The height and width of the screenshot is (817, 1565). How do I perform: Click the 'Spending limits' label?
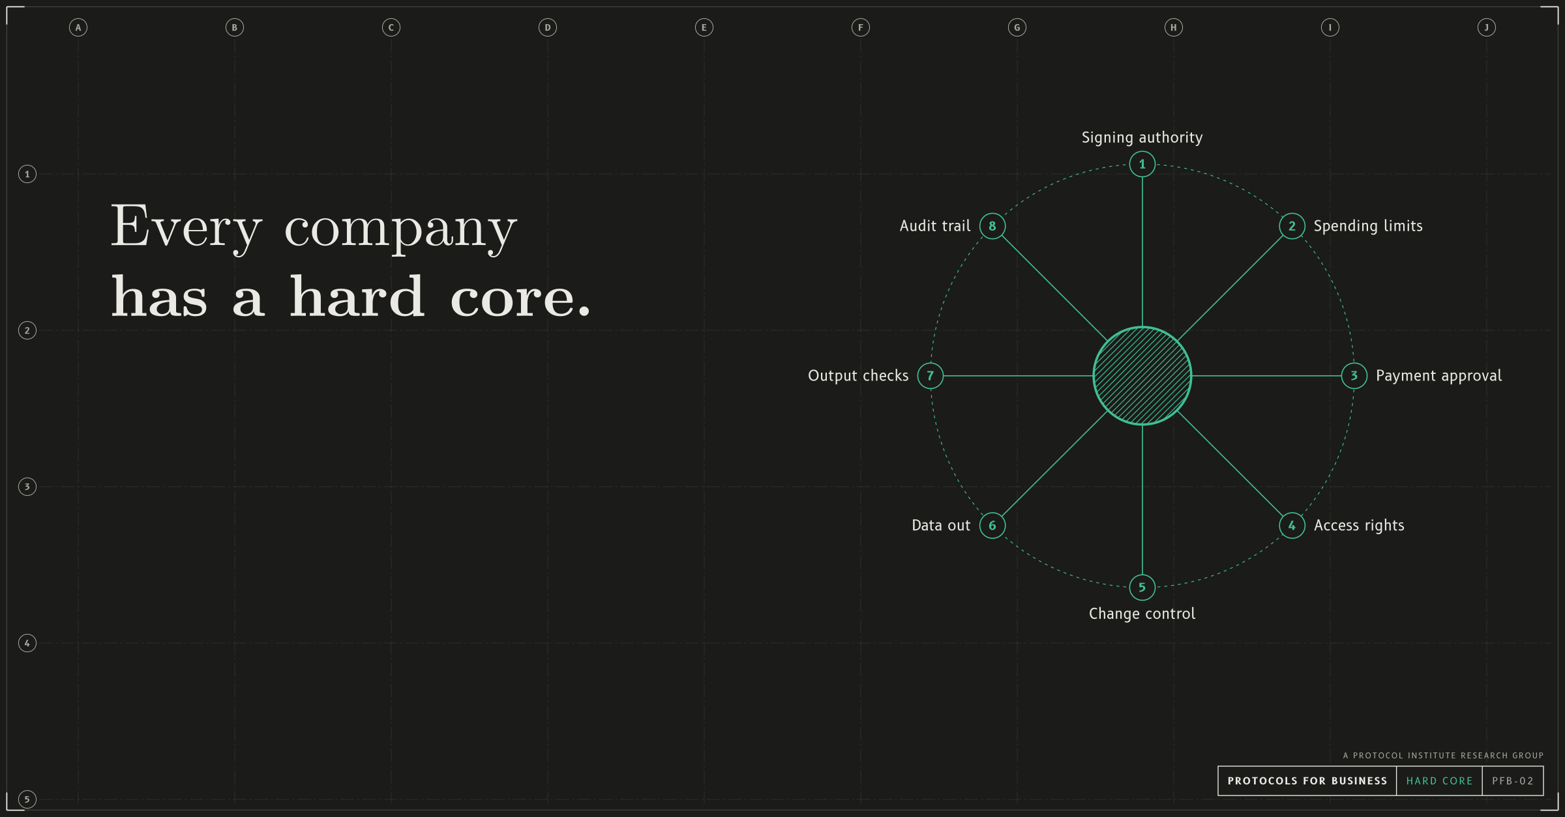[x=1368, y=226]
